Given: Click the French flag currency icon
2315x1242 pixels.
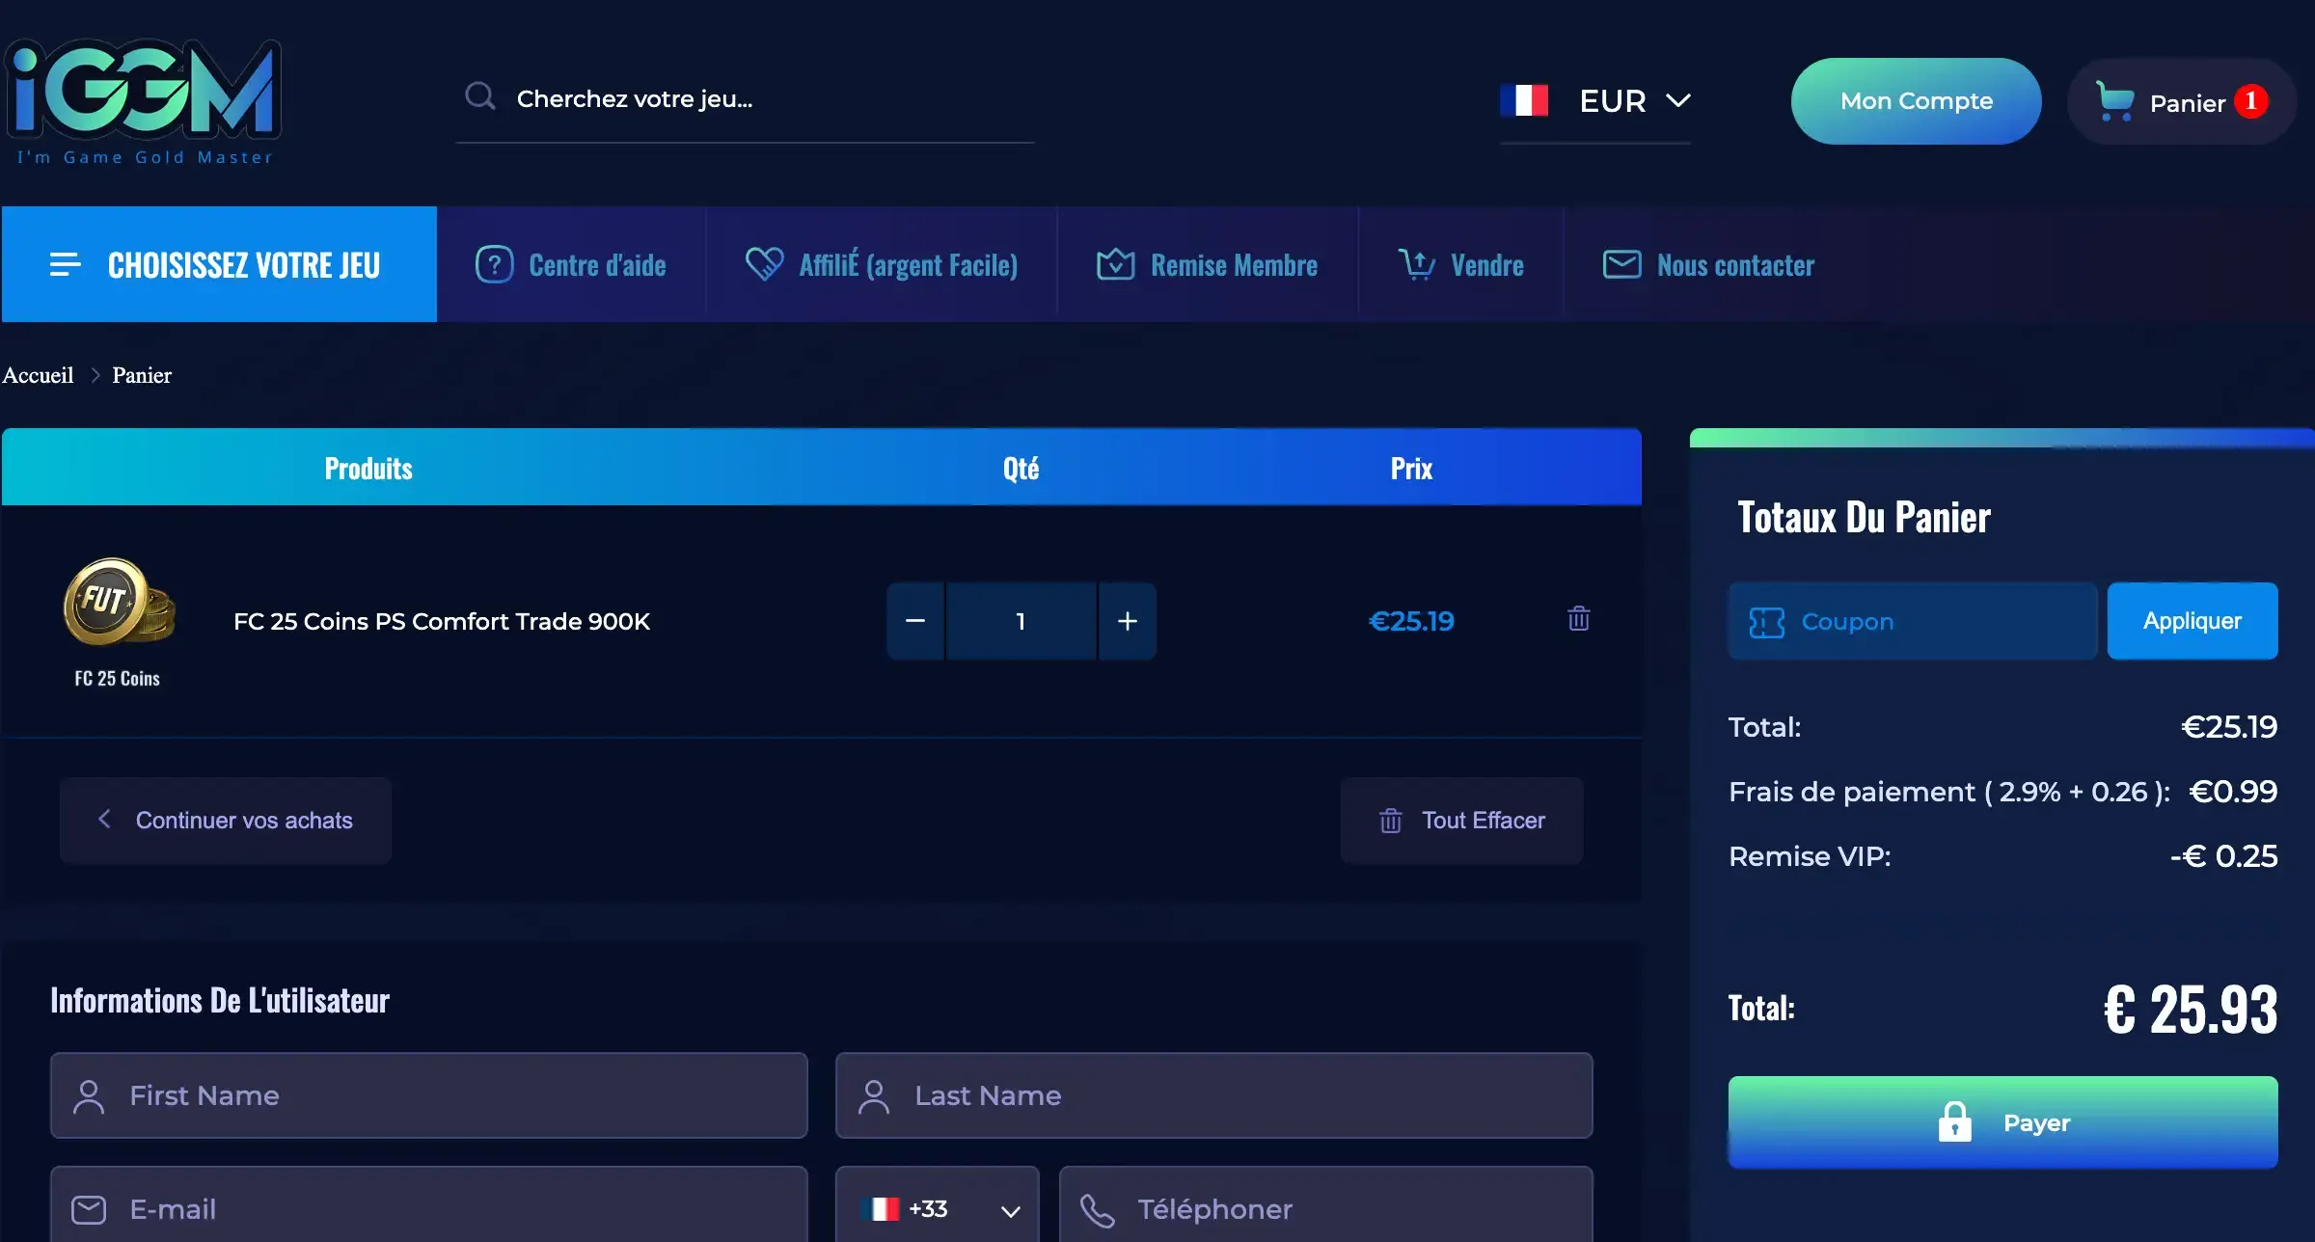Looking at the screenshot, I should (1524, 100).
